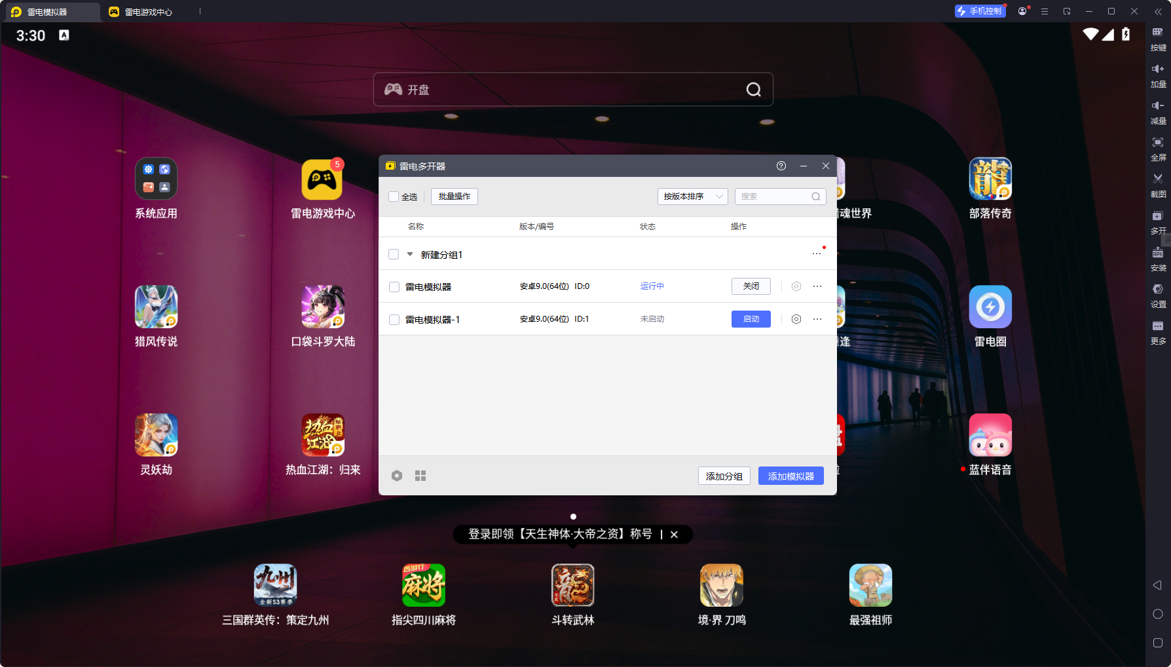This screenshot has height=667, width=1171.
Task: Select checkbox for 雷电模拟器-1
Action: pos(394,320)
